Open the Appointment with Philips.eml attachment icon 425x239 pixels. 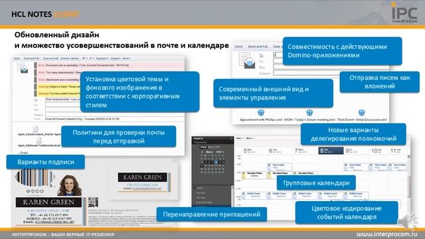pyautogui.click(x=261, y=112)
